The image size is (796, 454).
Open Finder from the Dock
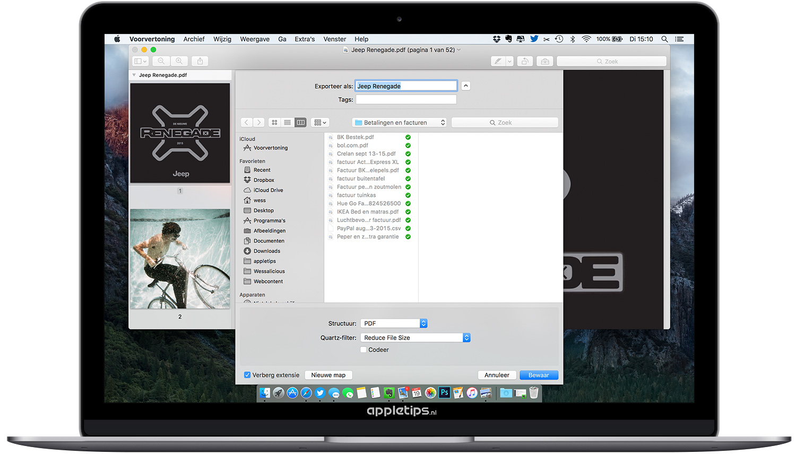(x=265, y=393)
